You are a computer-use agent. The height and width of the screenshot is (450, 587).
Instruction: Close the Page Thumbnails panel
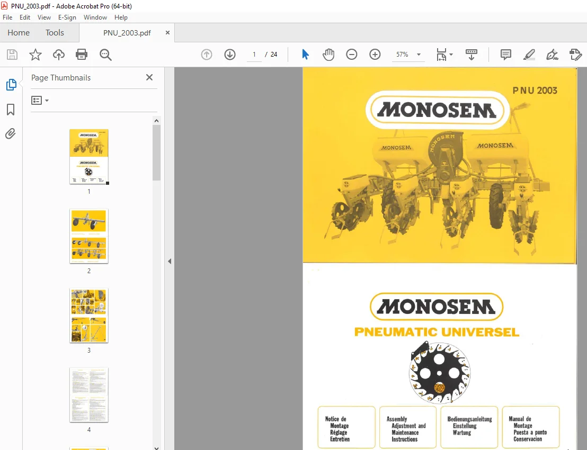click(x=149, y=77)
